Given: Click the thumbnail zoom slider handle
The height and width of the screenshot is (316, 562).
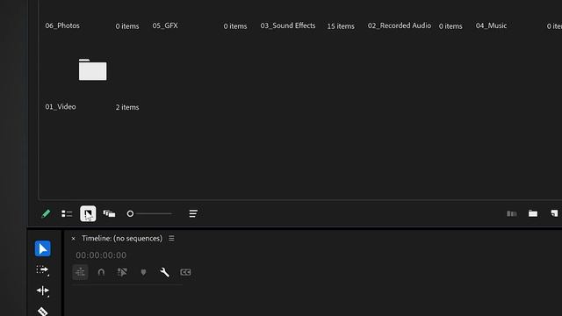Looking at the screenshot, I should (130, 214).
